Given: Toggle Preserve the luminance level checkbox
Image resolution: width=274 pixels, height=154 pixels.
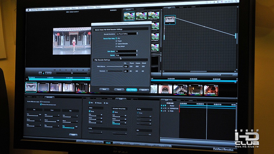Looking at the screenshot, I should (x=41, y=104).
